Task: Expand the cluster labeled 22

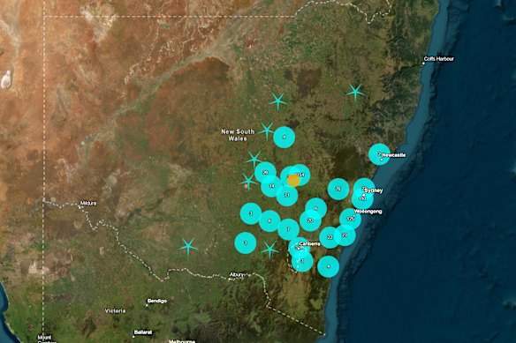Action: (330, 237)
